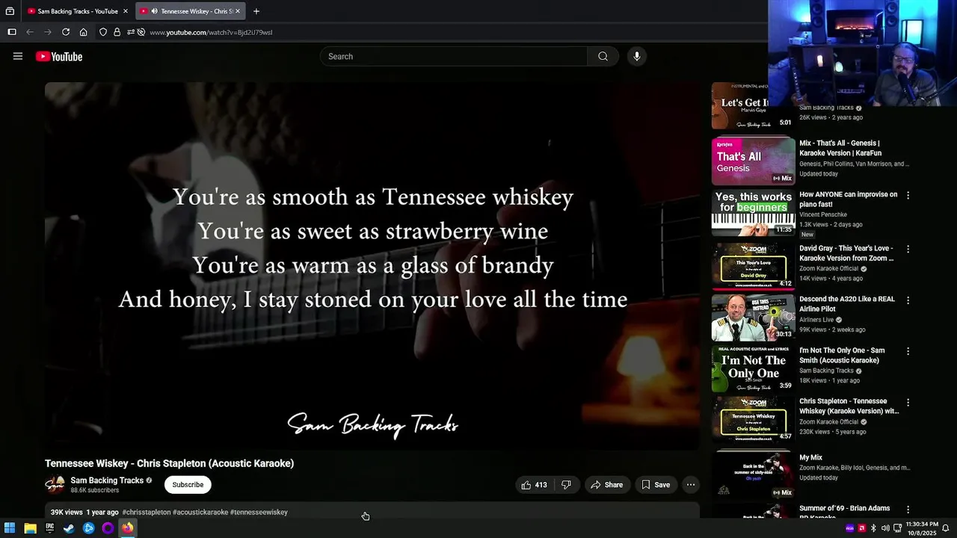Open options for Descend the A320 video
The width and height of the screenshot is (957, 538).
pyautogui.click(x=908, y=300)
